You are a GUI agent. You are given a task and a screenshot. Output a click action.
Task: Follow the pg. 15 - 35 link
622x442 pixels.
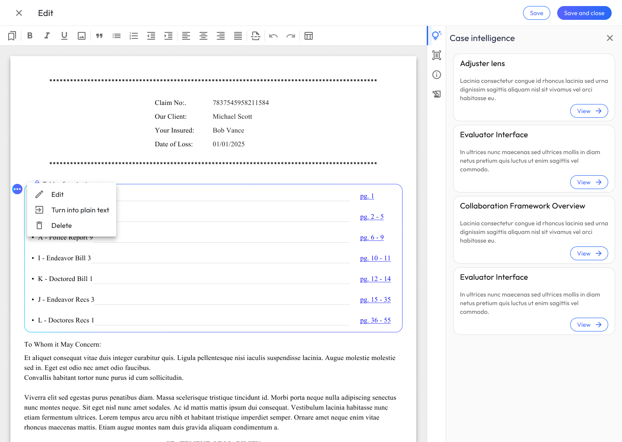(375, 300)
